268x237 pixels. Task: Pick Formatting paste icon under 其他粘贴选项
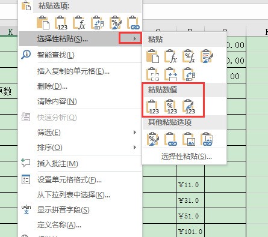click(x=153, y=139)
